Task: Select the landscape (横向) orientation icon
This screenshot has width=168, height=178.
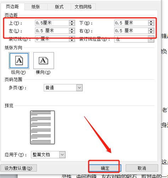Action: 44,61
